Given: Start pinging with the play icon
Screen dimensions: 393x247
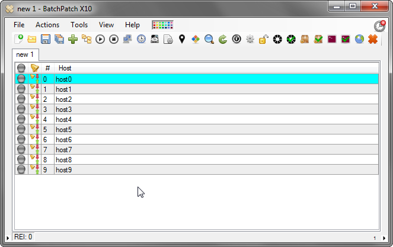Looking at the screenshot, I should pyautogui.click(x=100, y=39).
